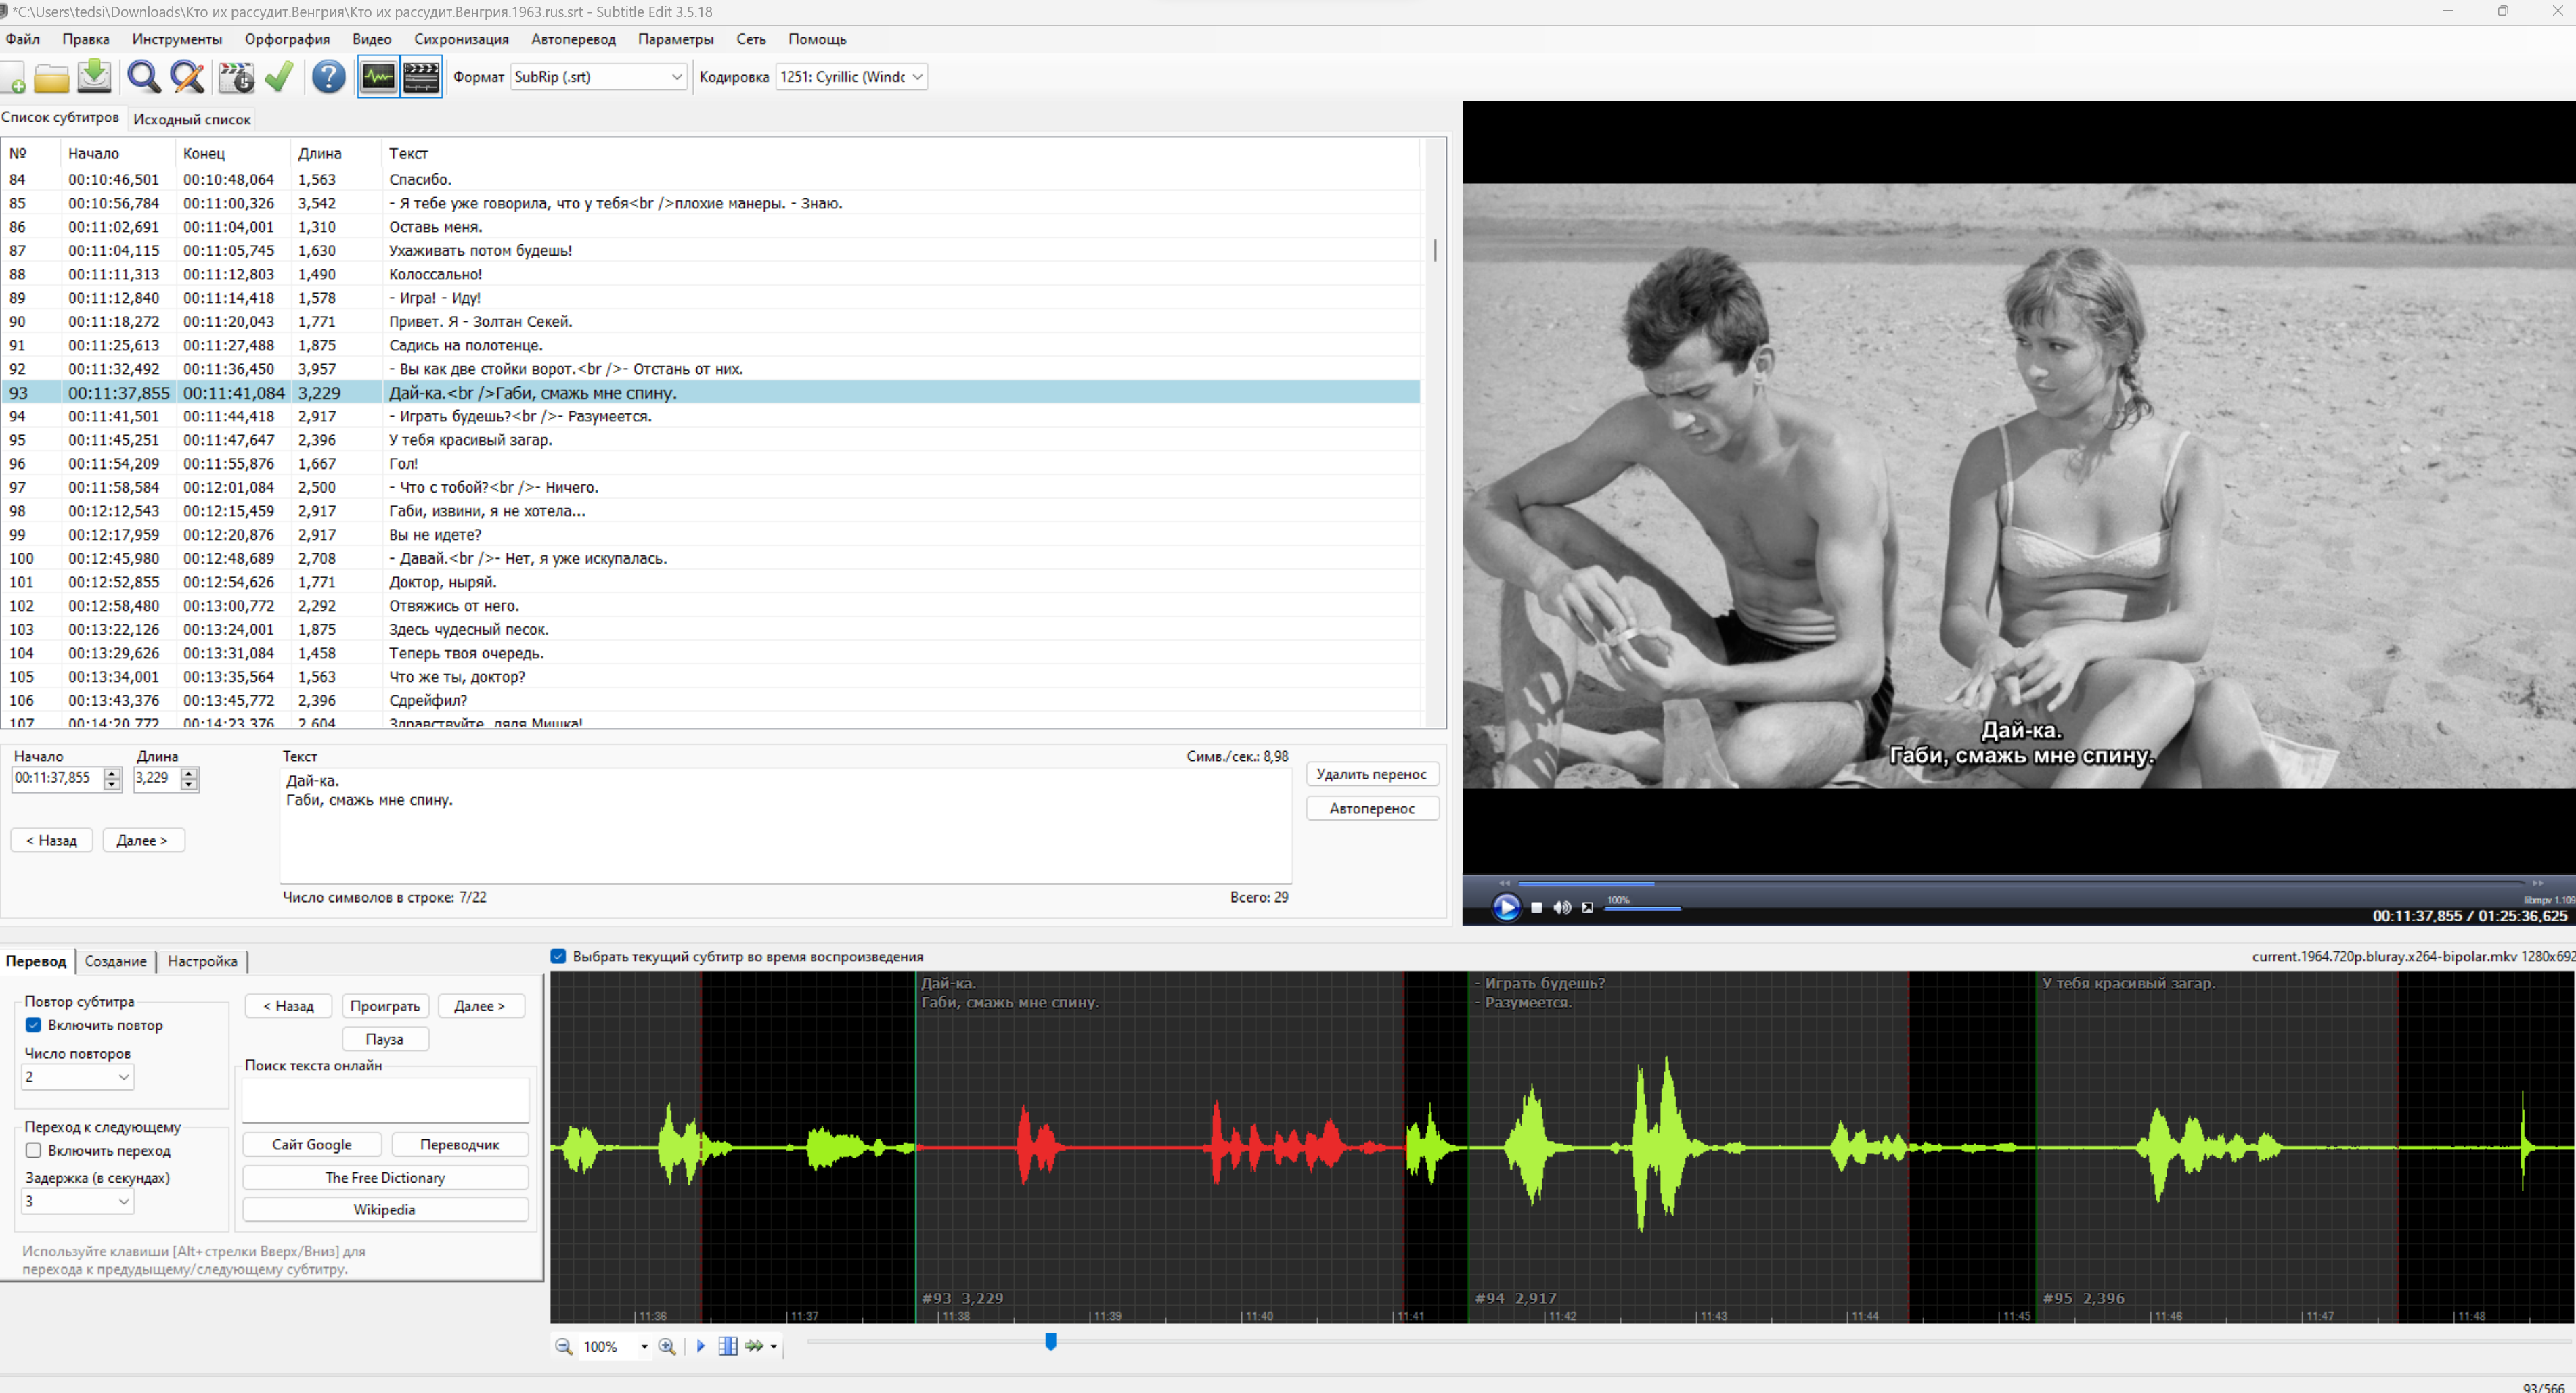Screen dimensions: 2576x1393
Task: Click the Автоперенос button
Action: pyautogui.click(x=1372, y=808)
